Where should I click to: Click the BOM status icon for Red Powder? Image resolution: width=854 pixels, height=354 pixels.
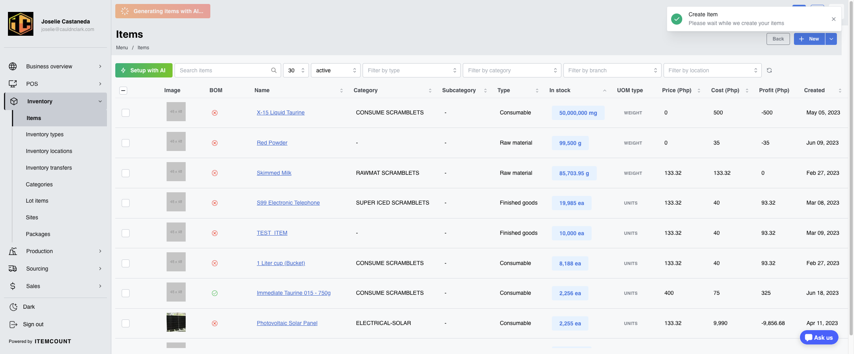215,143
